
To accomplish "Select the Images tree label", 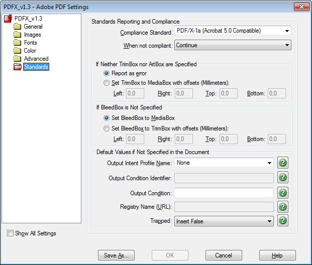I will [33, 35].
